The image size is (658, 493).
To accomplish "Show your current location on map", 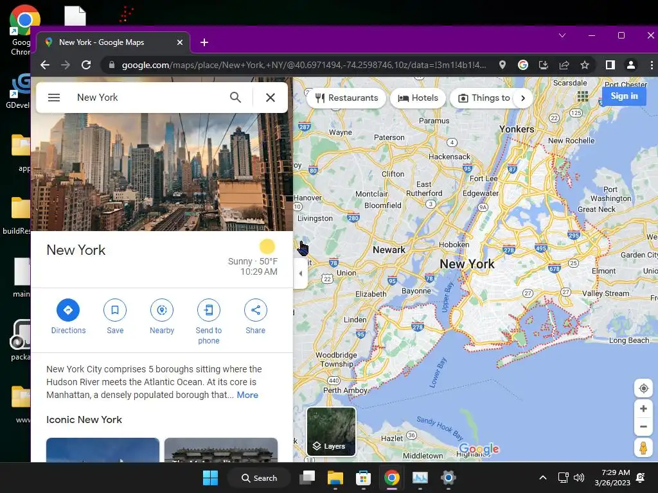I will [x=643, y=388].
